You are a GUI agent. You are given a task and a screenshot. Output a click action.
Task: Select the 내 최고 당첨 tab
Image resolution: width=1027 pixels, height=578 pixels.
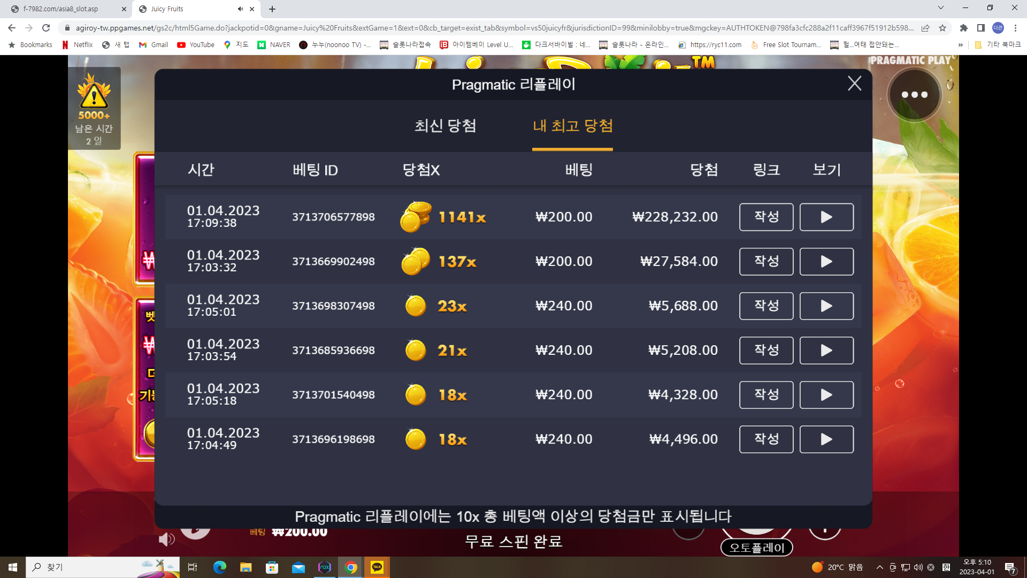pos(572,126)
